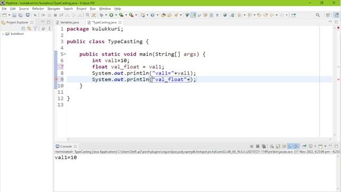The image size is (341, 192).
Task: Click the New file toolbar icon
Action: click(4, 15)
